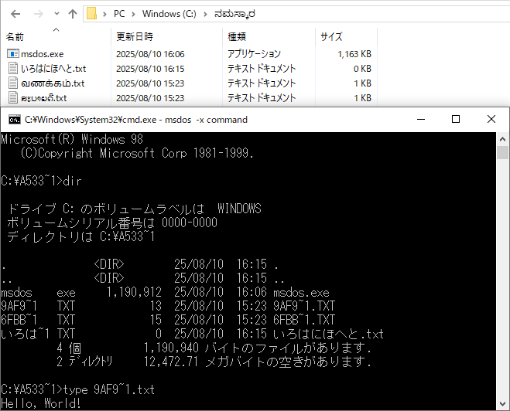Click the 1,190,912 file size in console
510x411 pixels.
(134, 293)
